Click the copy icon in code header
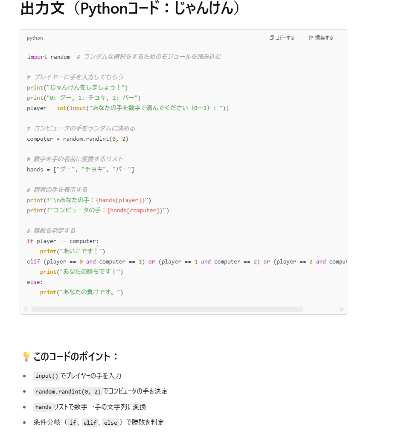The height and width of the screenshot is (443, 396). click(272, 38)
